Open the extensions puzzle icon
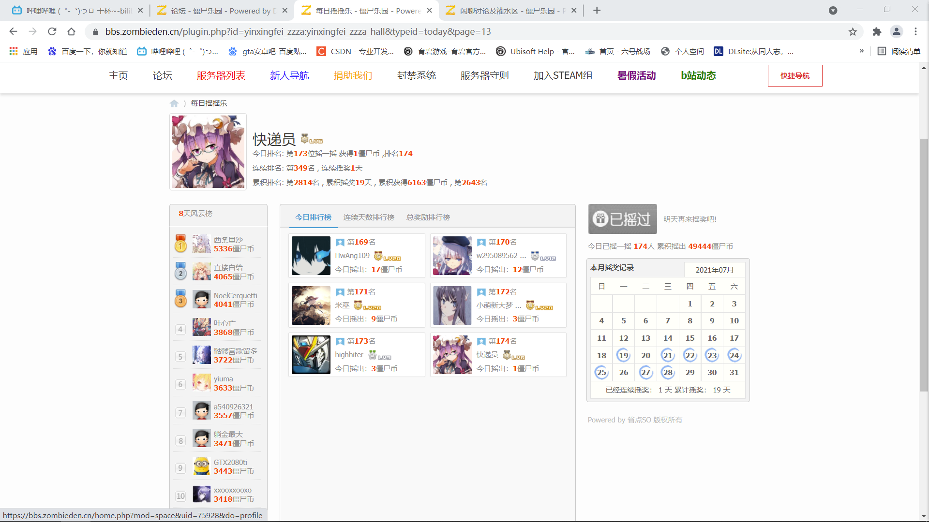Viewport: 929px width, 522px height. (x=877, y=32)
